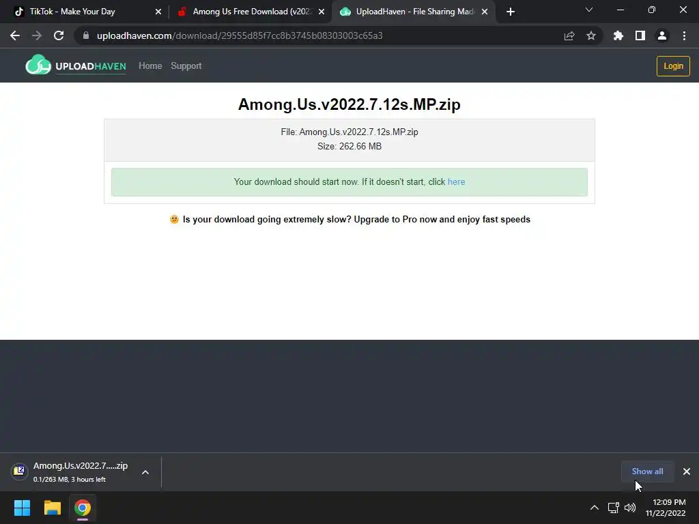View site security lock info
Image resolution: width=699 pixels, height=524 pixels.
pos(86,35)
